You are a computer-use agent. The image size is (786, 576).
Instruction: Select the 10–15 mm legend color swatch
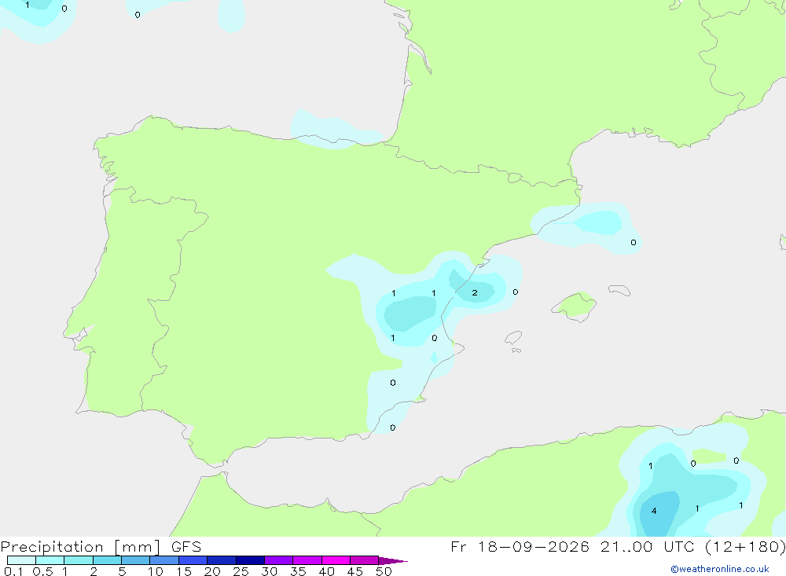click(x=164, y=560)
